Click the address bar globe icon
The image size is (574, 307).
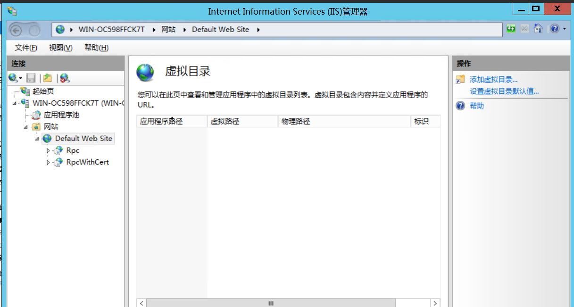[x=60, y=29]
